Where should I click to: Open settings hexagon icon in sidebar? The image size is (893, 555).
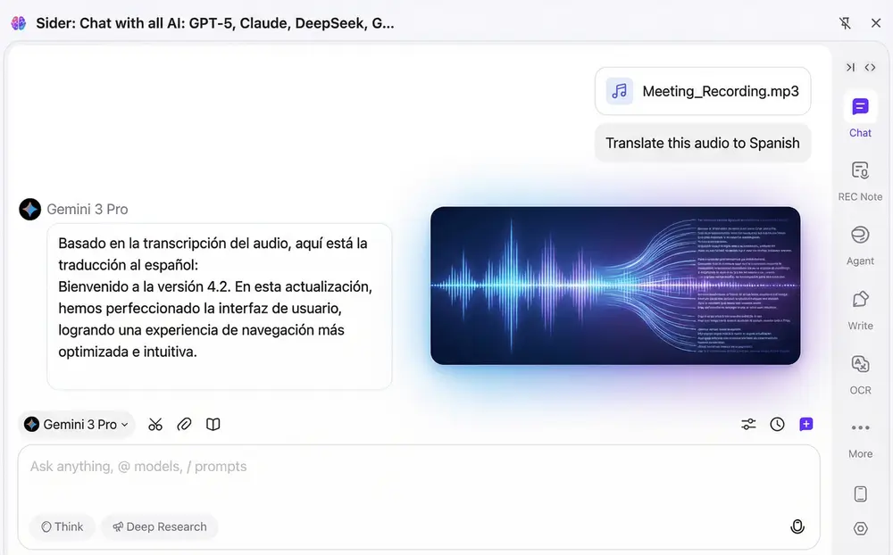click(861, 528)
